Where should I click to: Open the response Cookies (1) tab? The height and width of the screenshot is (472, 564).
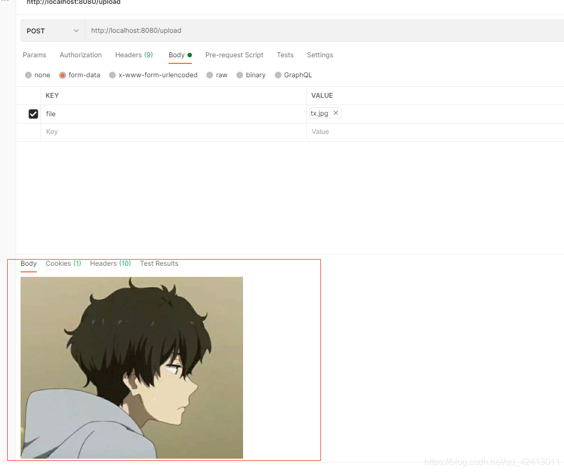(63, 264)
